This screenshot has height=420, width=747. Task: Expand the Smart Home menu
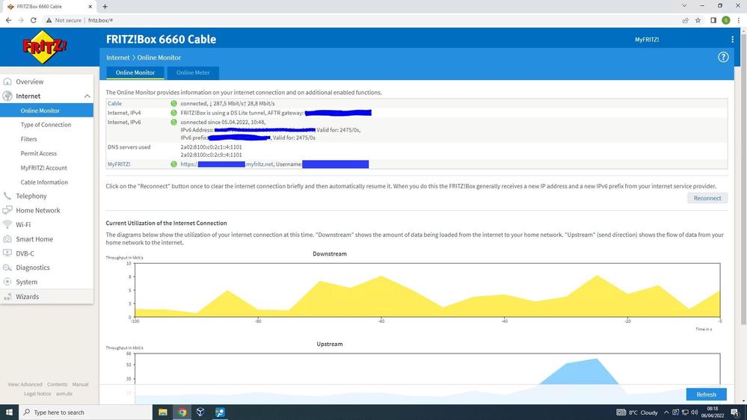pyautogui.click(x=35, y=239)
